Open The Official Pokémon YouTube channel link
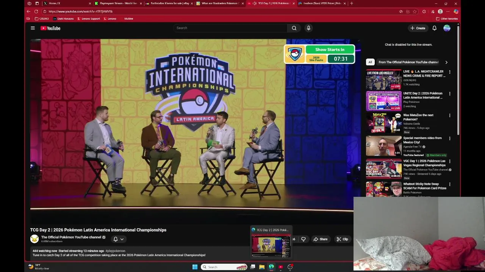This screenshot has width=485, height=272. click(x=71, y=237)
